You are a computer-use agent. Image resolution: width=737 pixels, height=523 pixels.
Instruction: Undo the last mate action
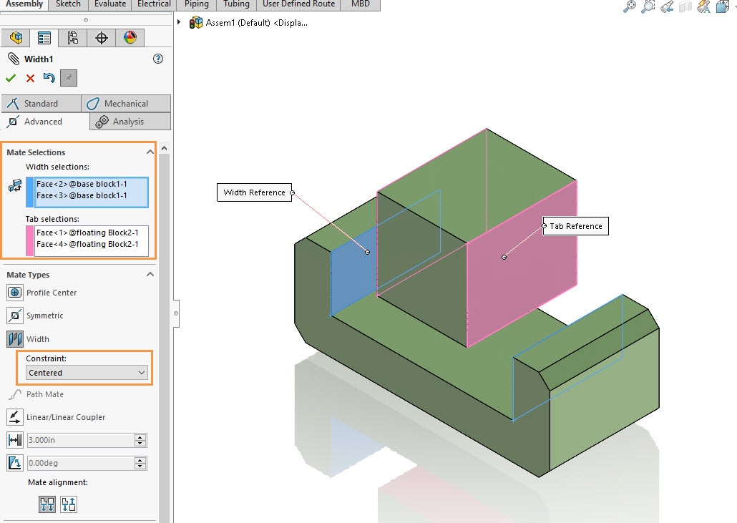click(49, 77)
